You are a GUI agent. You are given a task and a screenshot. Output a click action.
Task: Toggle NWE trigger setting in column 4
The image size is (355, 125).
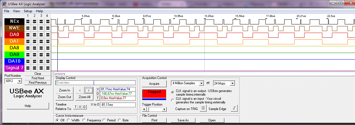coord(48,28)
